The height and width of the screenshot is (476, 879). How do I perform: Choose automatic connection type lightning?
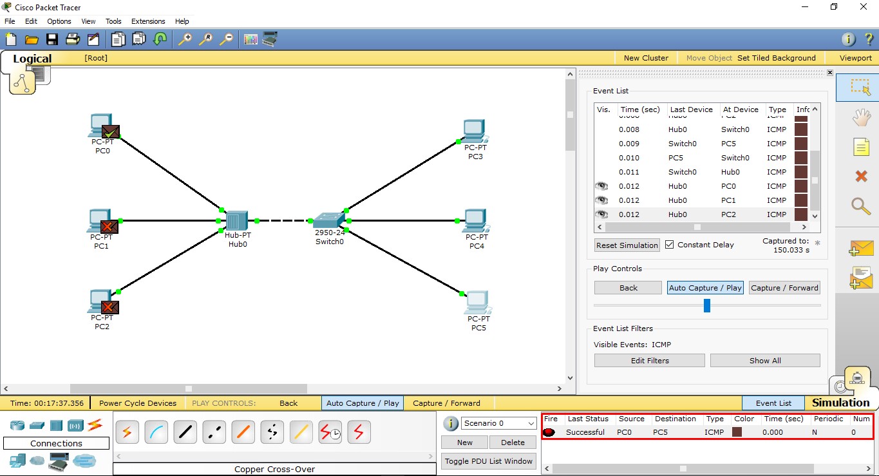click(127, 432)
